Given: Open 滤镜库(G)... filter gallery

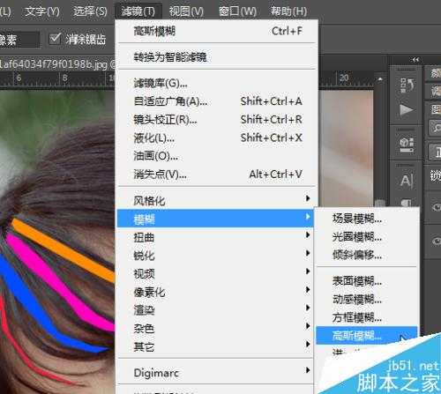Looking at the screenshot, I should [217, 84].
